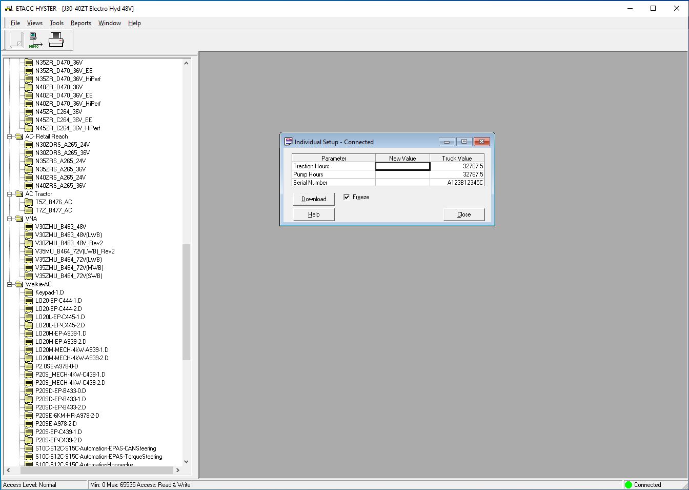Click the Walkie-AC folder icon
689x490 pixels.
[19, 284]
